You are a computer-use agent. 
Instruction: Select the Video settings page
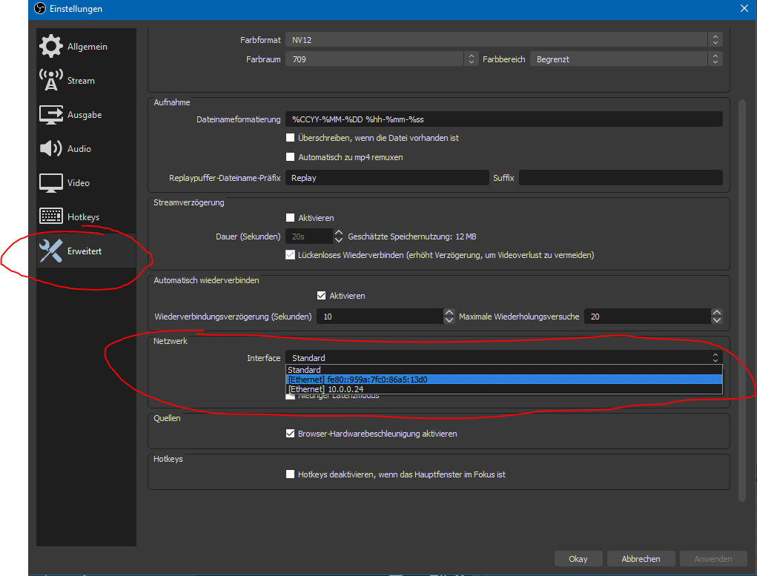click(87, 182)
